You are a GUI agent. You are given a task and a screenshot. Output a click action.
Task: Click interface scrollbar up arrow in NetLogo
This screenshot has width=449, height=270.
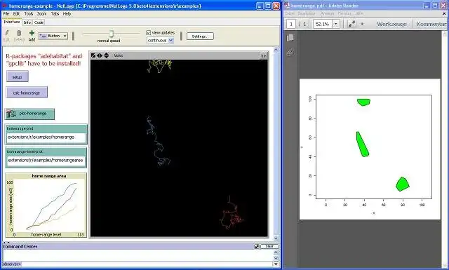point(276,50)
